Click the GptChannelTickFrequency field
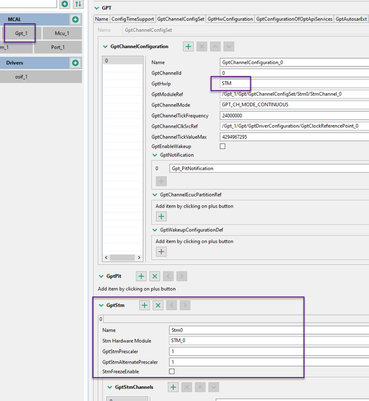The height and width of the screenshot is (401, 369). [x=294, y=116]
